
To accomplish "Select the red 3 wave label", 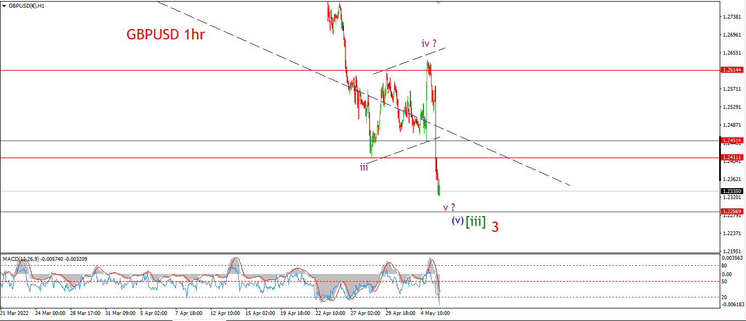I will coord(495,227).
